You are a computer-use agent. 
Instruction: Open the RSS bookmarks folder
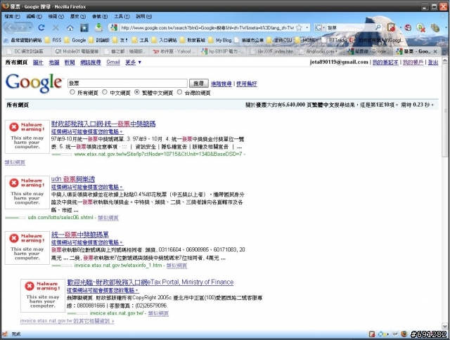(x=53, y=40)
